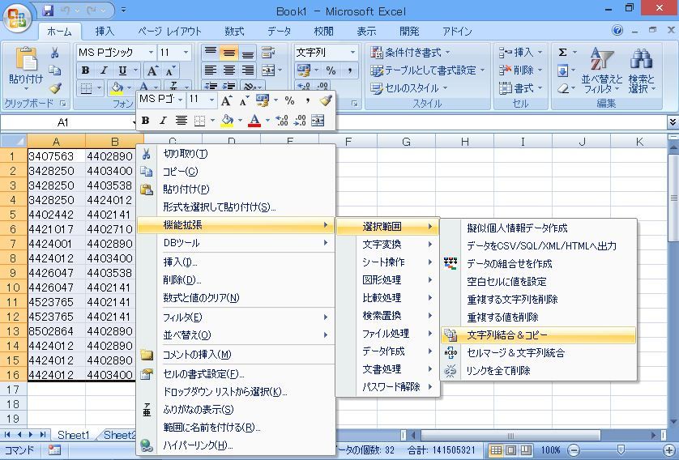Image resolution: width=679 pixels, height=460 pixels.
Task: Click percent style button in ribbon
Action: pyautogui.click(x=331, y=70)
